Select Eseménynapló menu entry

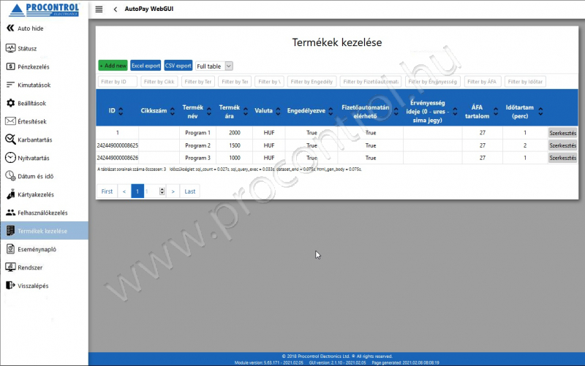click(x=37, y=249)
